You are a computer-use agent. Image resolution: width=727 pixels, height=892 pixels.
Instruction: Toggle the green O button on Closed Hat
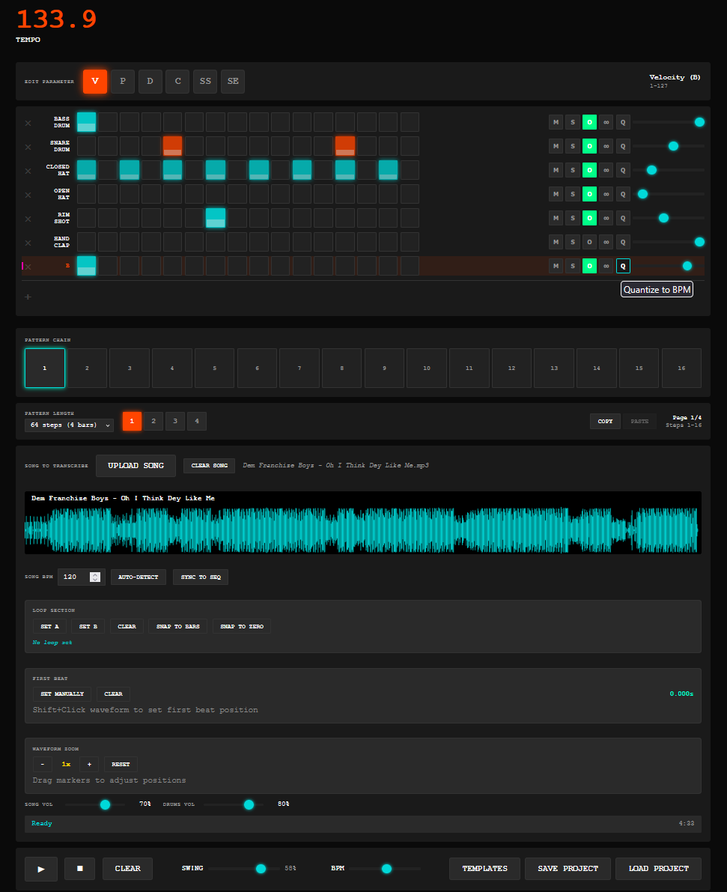[x=589, y=170]
